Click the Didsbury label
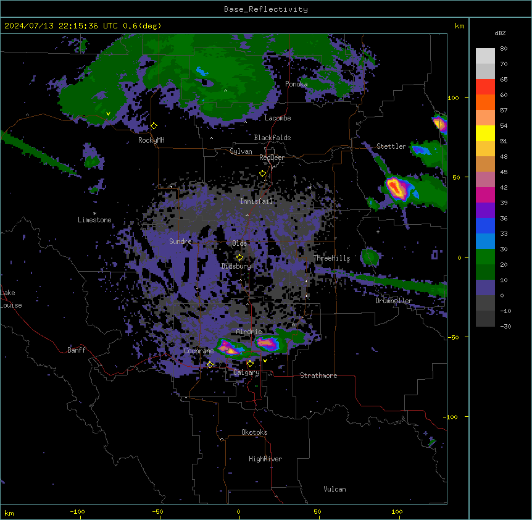 coord(236,266)
